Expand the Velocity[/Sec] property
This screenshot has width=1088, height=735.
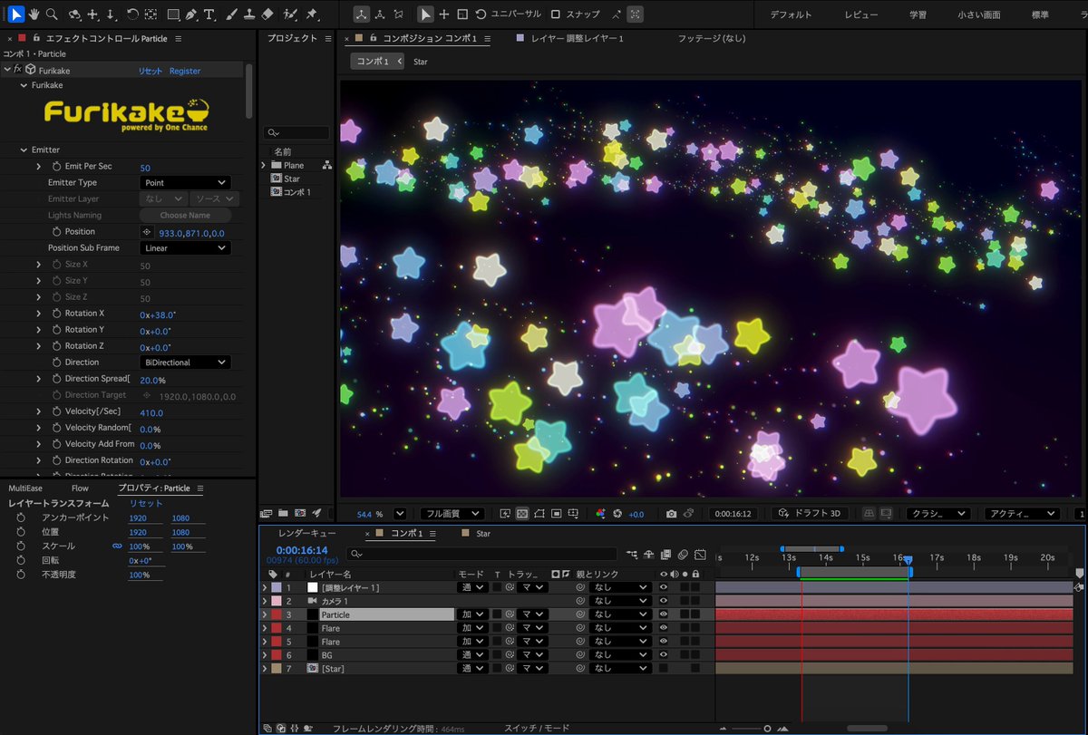point(39,412)
